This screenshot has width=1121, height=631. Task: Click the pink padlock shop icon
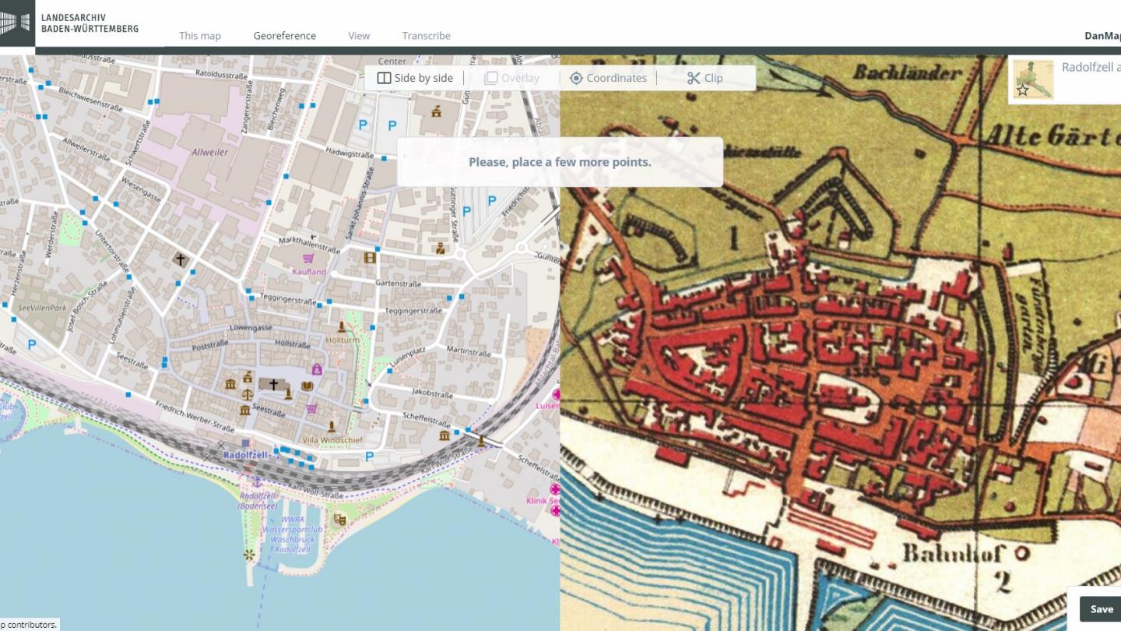coord(317,368)
